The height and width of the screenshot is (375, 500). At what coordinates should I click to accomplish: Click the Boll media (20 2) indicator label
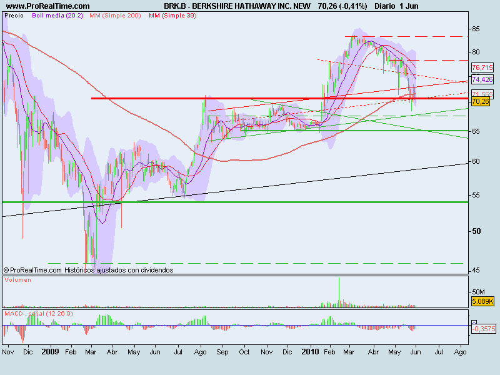click(57, 15)
